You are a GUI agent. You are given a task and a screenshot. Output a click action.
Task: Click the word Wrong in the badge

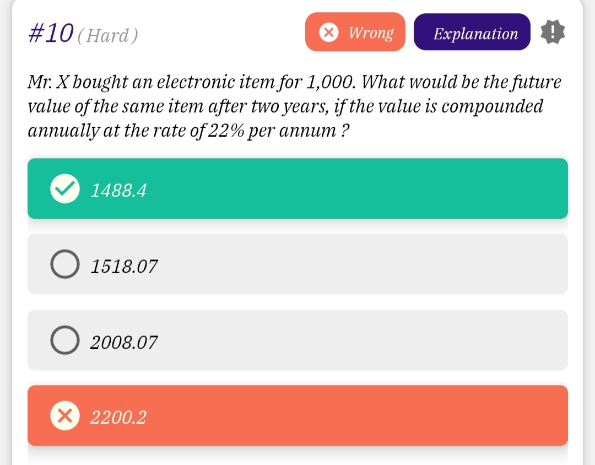click(x=371, y=33)
